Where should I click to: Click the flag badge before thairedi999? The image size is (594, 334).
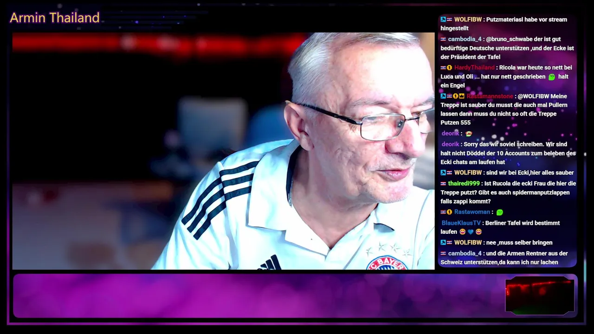[444, 184]
